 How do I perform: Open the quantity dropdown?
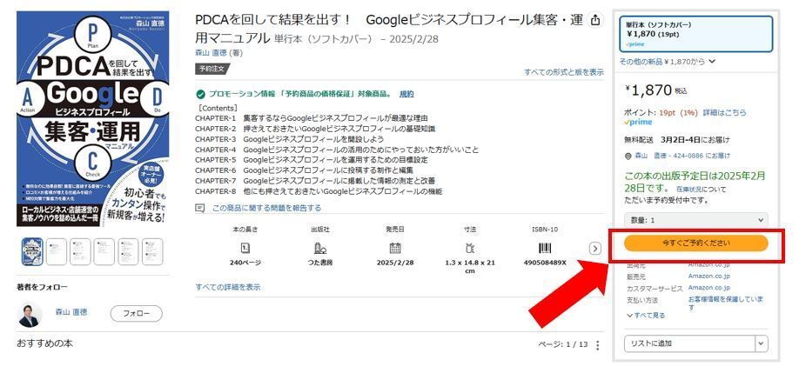coord(695,220)
